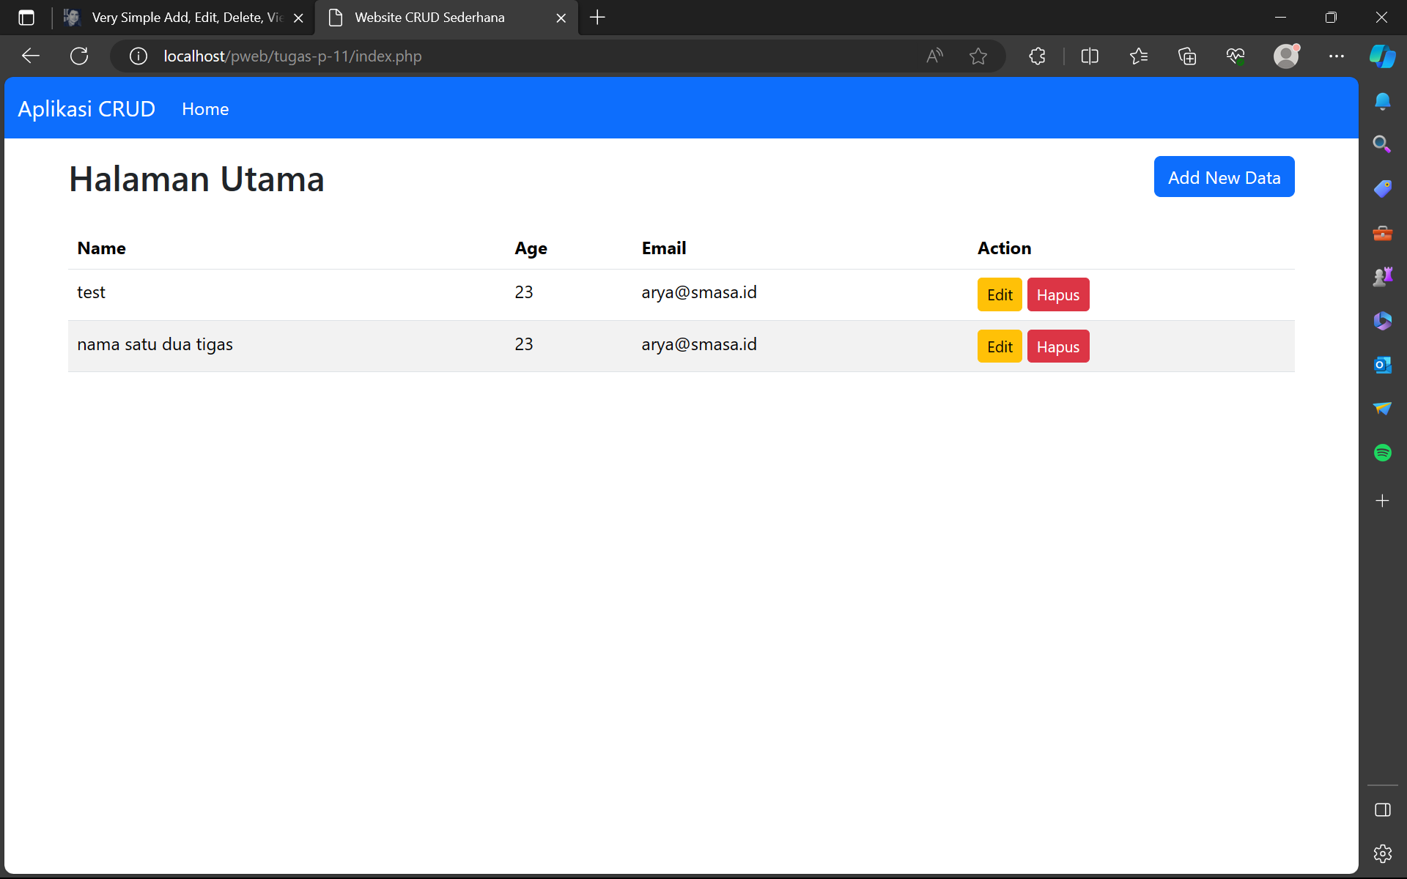The width and height of the screenshot is (1407, 879).
Task: Click the Halaman Utama heading
Action: 196,179
